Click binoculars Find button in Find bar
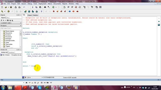Image resolution: width=161 pixels, height=90 pixels. click(x=26, y=83)
